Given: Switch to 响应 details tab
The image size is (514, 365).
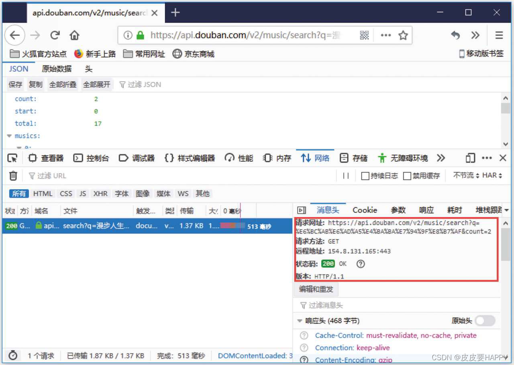Looking at the screenshot, I should click(426, 210).
